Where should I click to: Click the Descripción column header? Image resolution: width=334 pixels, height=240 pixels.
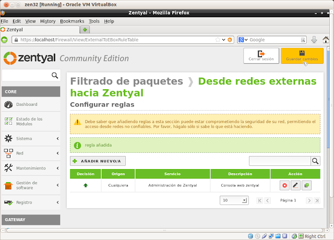[x=240, y=174]
